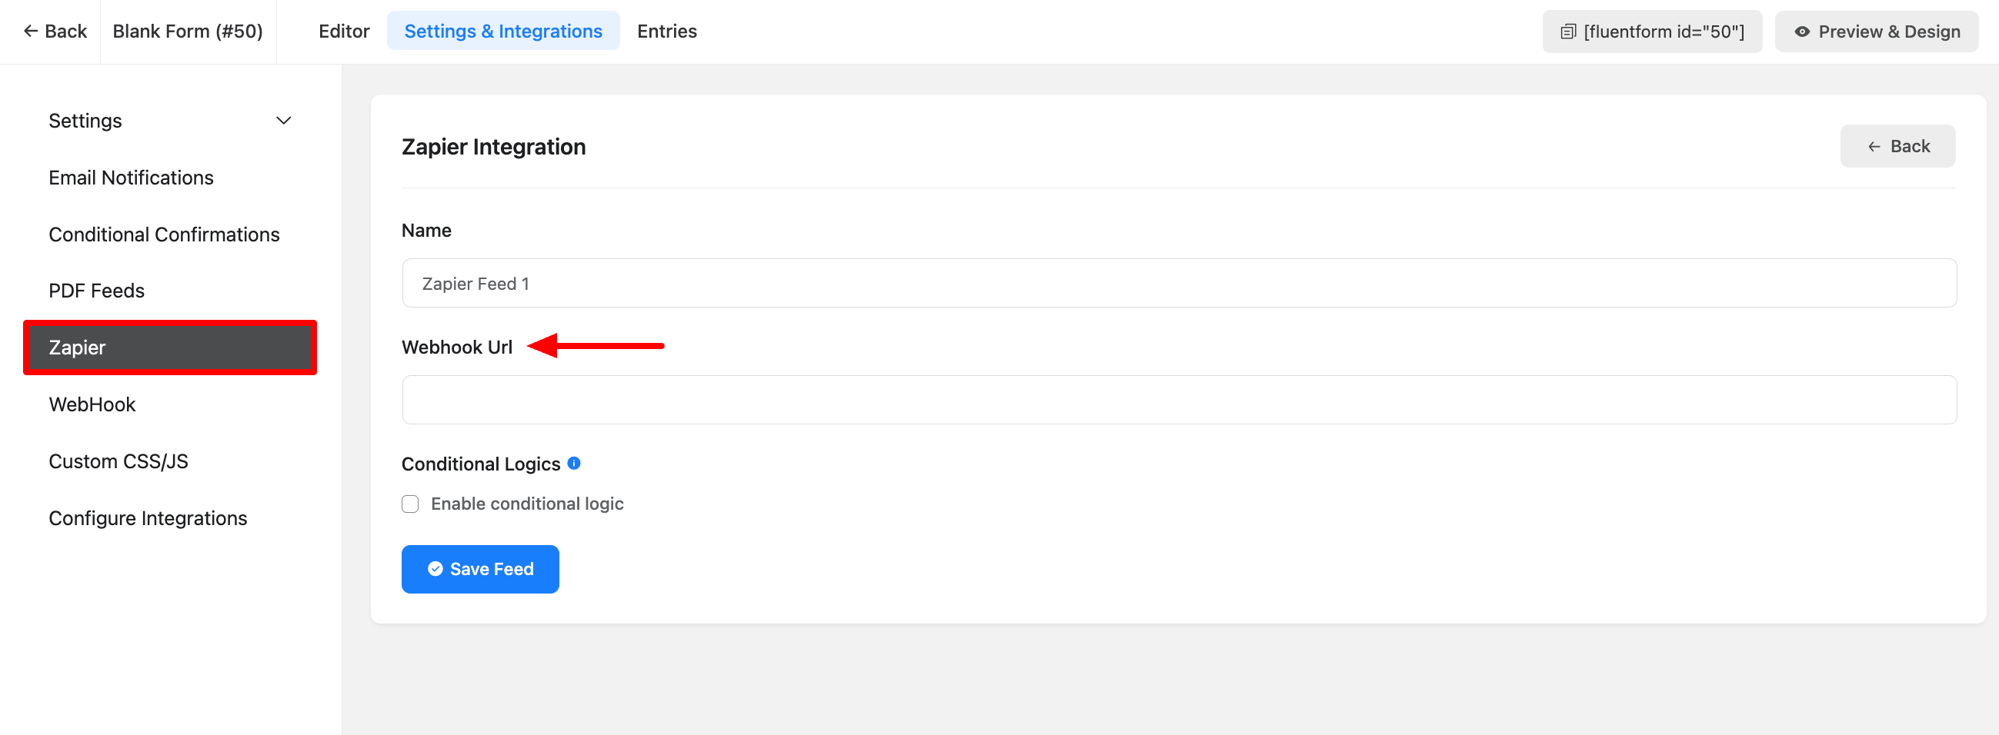
Task: Click the shortcode copy icon
Action: coord(1567,32)
